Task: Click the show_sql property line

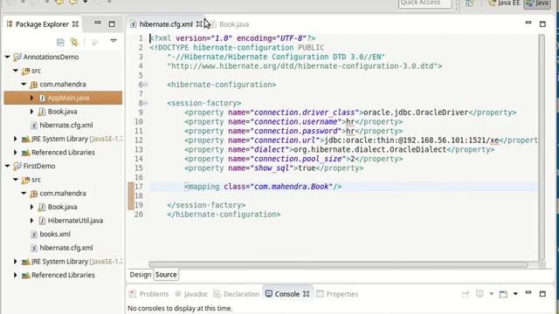Action: tap(273, 168)
